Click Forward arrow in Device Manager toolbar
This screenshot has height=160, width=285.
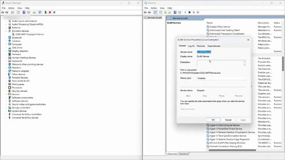coord(7,12)
